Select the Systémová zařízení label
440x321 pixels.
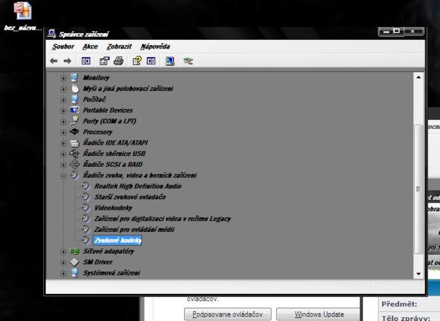[x=112, y=273]
